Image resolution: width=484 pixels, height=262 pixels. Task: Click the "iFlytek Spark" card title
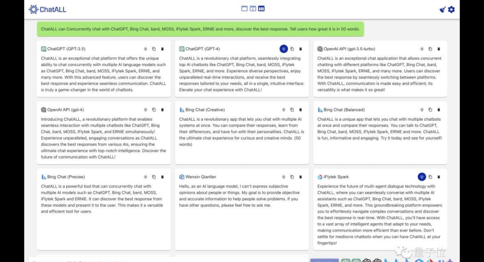(336, 177)
